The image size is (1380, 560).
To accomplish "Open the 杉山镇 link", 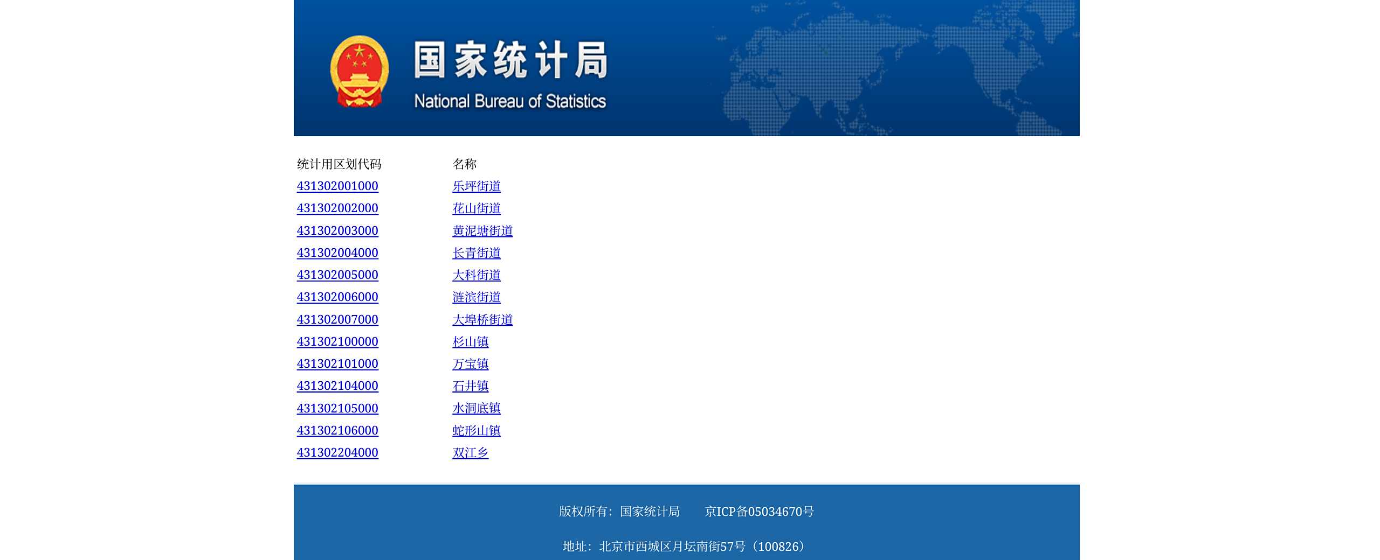I will click(471, 342).
